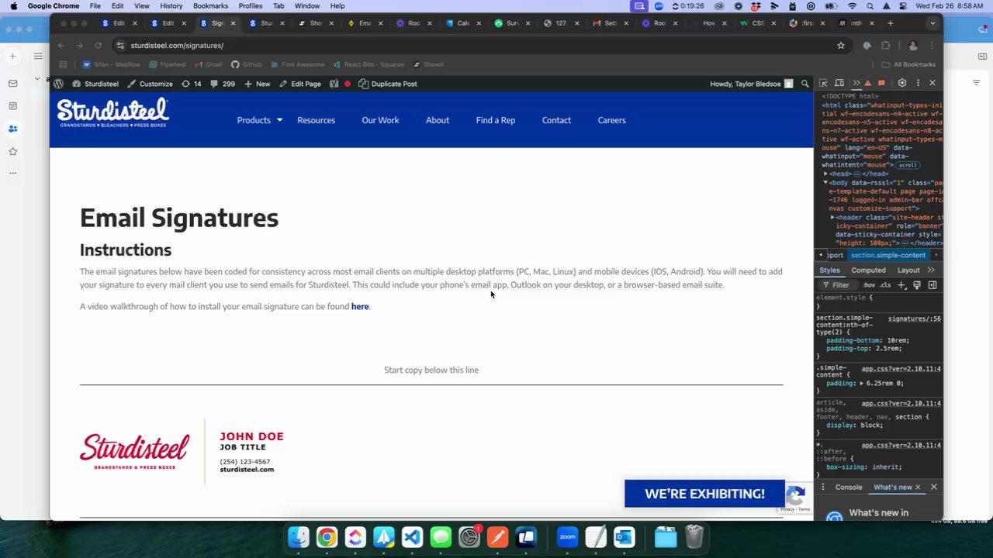
Task: Select section.simple-content breadcrumb
Action: pos(887,255)
